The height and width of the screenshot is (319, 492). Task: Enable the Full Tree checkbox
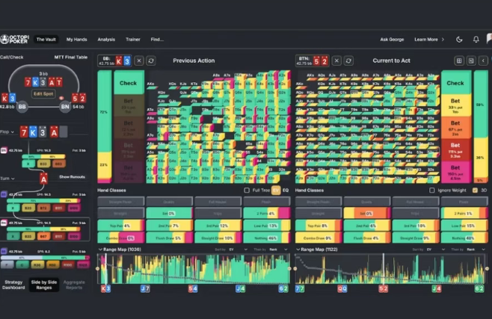pyautogui.click(x=246, y=191)
